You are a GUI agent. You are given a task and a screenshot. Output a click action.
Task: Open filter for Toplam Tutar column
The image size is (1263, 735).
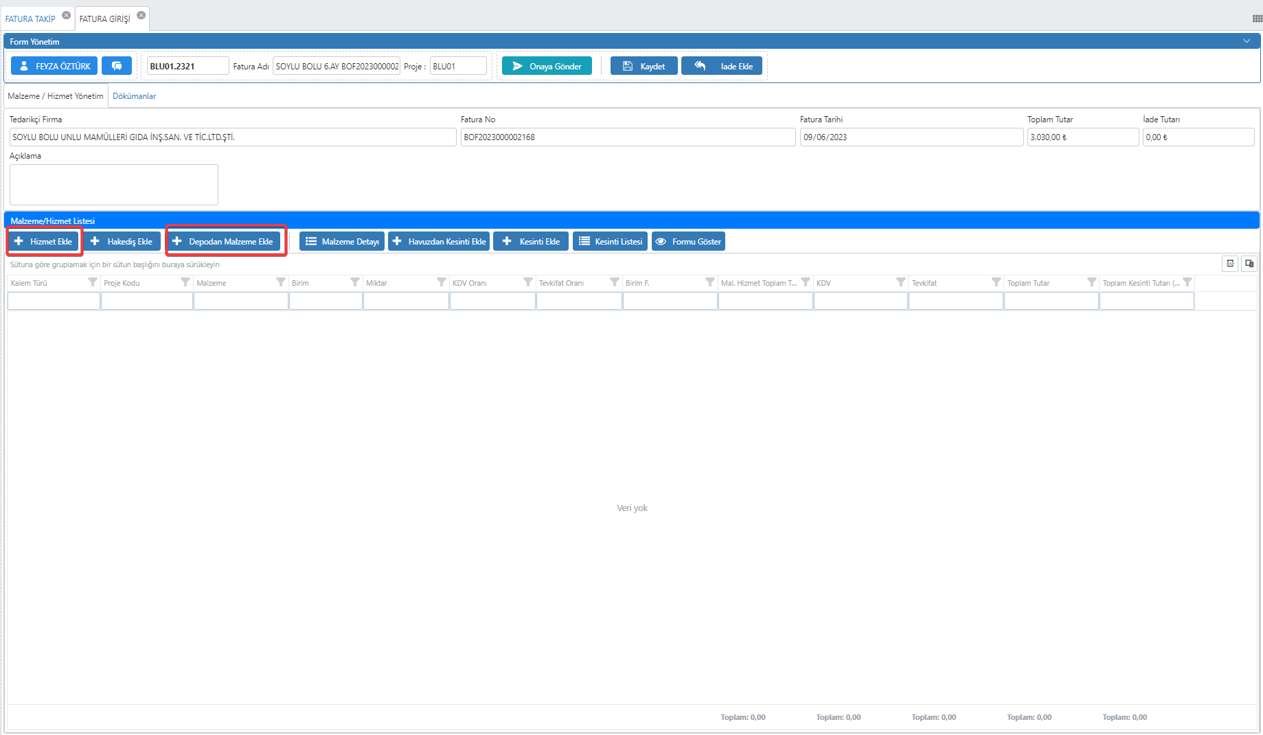1091,282
